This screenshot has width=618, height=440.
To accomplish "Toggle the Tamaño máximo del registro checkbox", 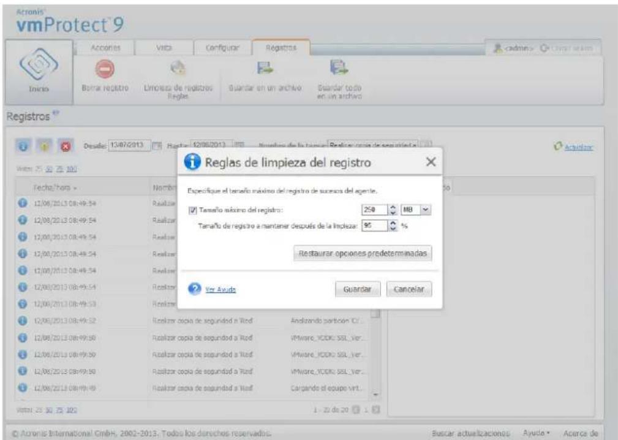I will (x=192, y=210).
